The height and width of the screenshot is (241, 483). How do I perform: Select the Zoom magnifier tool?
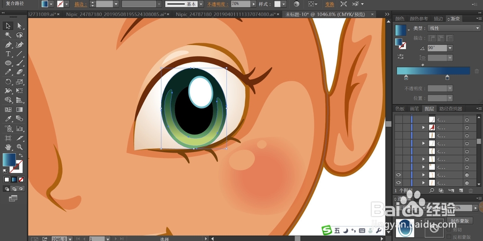pyautogui.click(x=19, y=147)
